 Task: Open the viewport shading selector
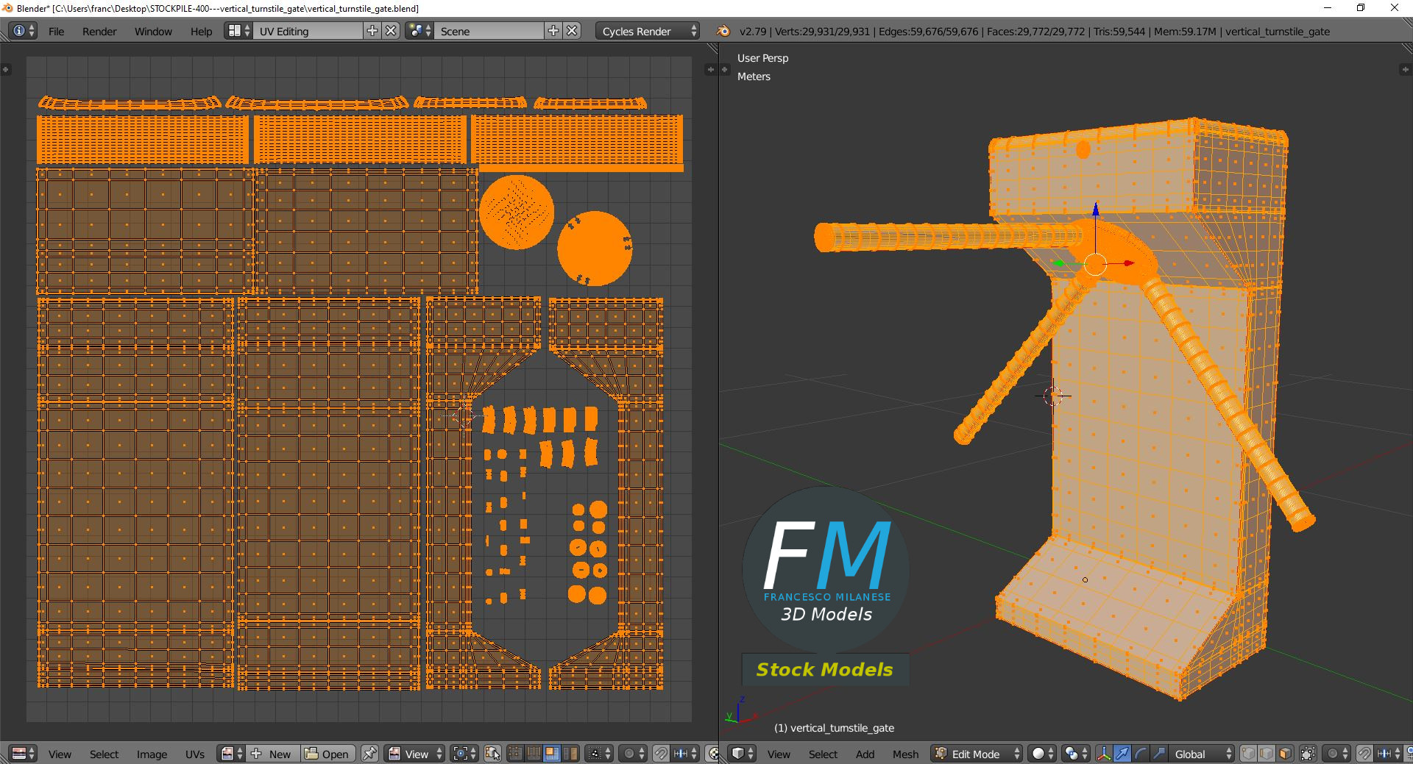[1041, 754]
